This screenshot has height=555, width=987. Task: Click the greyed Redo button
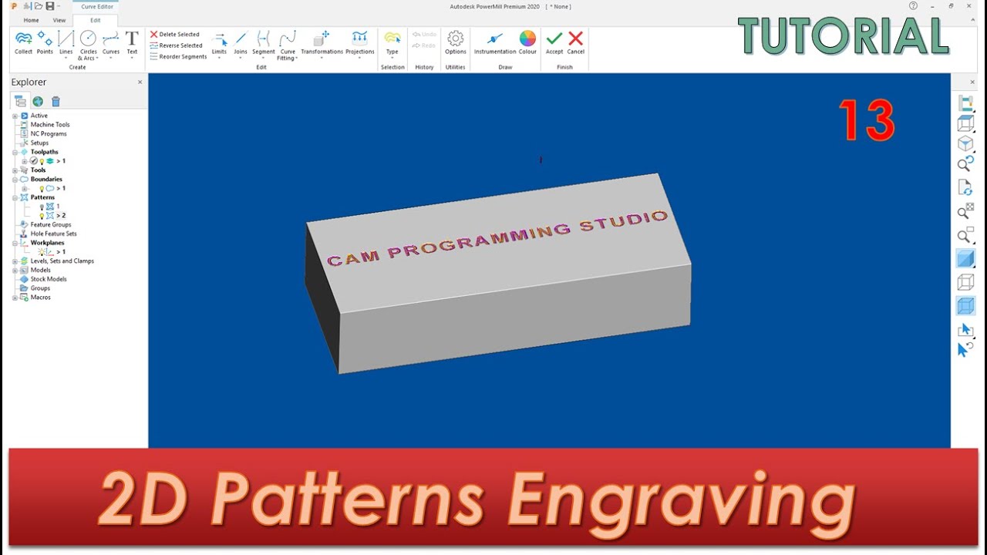click(x=424, y=45)
